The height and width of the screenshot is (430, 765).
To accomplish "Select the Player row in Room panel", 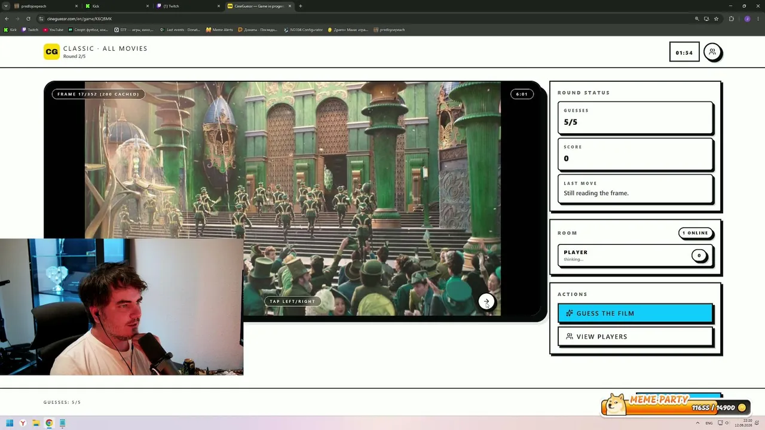I will (x=635, y=255).
